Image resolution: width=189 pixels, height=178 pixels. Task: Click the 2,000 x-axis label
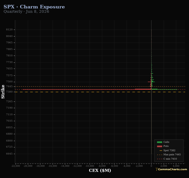(x=164, y=166)
